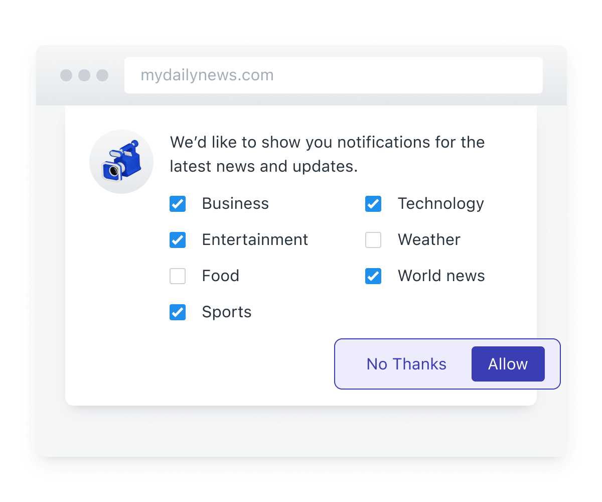Viewport: 602px width, 502px height.
Task: Click the World news label
Action: (441, 276)
